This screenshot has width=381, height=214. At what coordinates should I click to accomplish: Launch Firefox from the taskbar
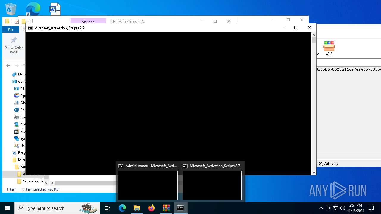[152, 208]
